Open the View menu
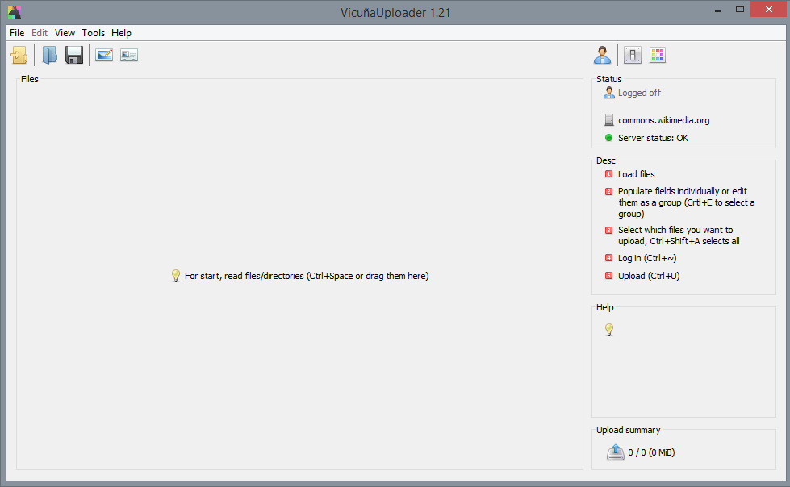The image size is (790, 487). pyautogui.click(x=65, y=33)
